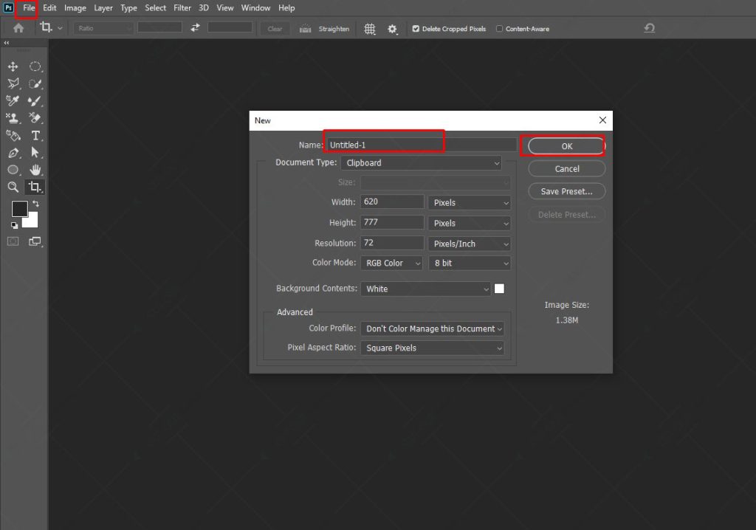Open the Document Type dropdown
Viewport: 756px width, 530px height.
pos(421,162)
